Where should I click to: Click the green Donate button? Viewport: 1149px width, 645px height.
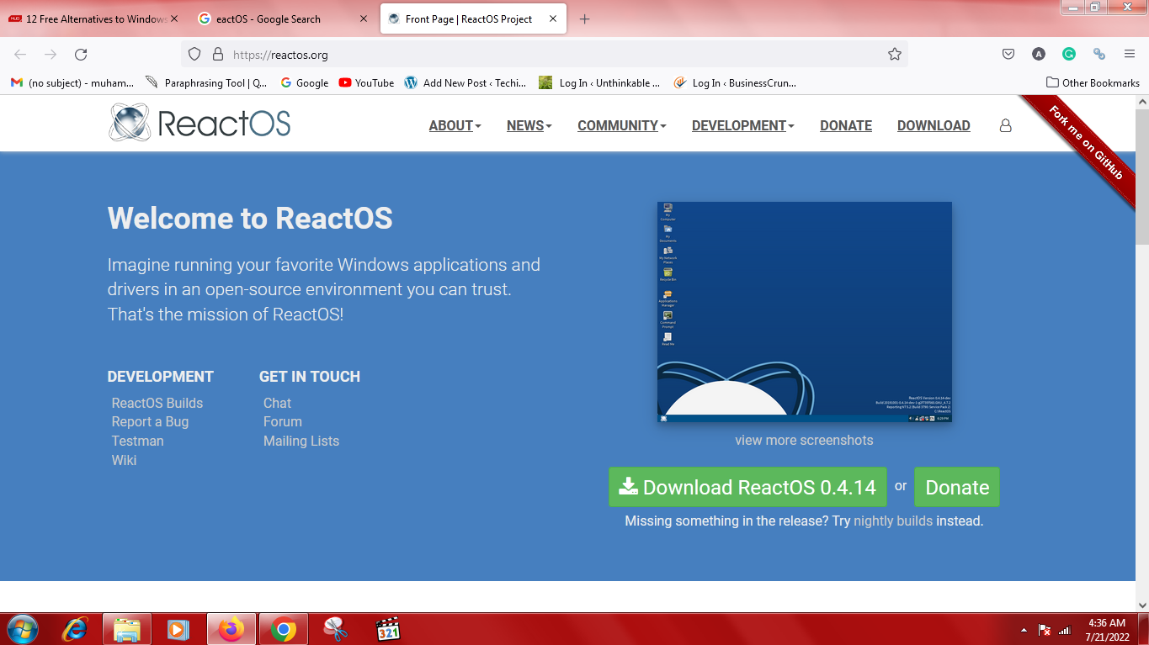tap(957, 487)
